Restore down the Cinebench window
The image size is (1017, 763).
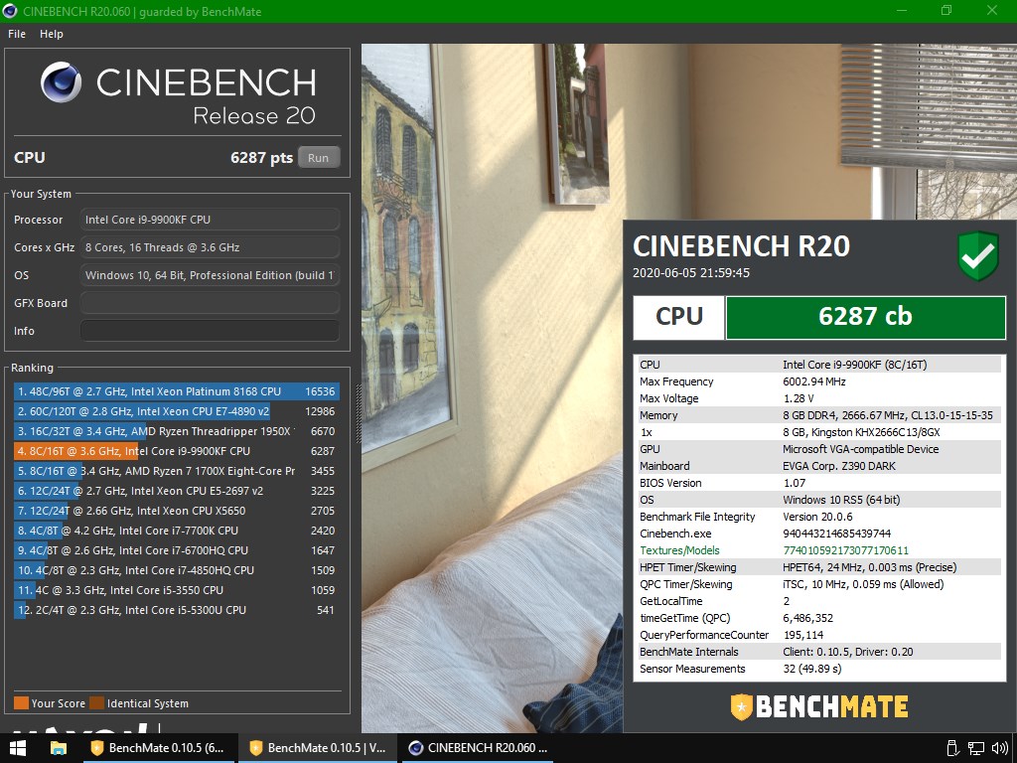pos(946,10)
